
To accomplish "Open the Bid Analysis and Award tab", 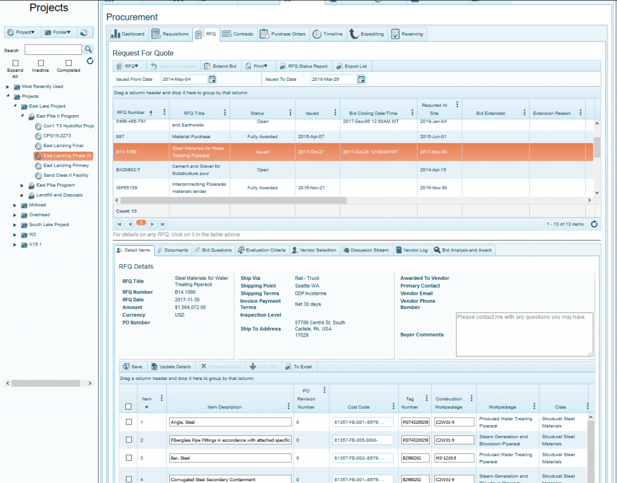I will pyautogui.click(x=463, y=249).
